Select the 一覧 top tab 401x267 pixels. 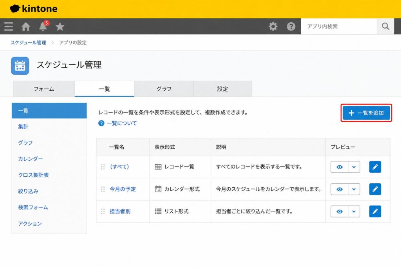point(104,89)
